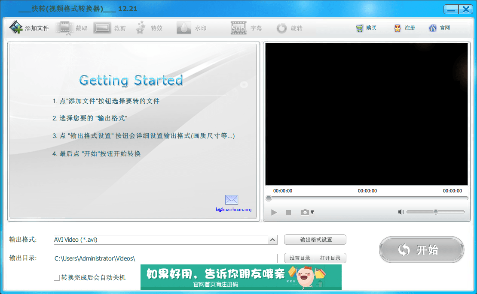Stop the video preview

288,213
